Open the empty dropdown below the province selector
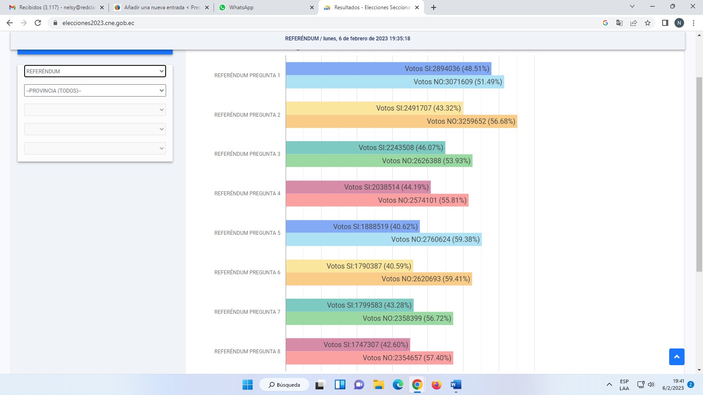The width and height of the screenshot is (703, 395). [95, 110]
